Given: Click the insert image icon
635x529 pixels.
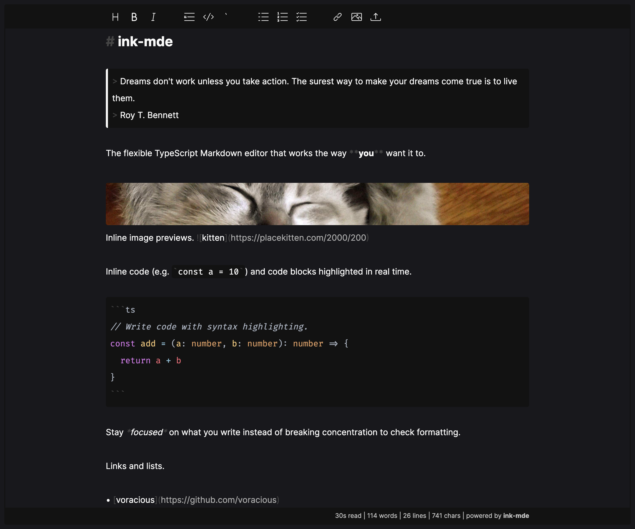Looking at the screenshot, I should click(356, 17).
